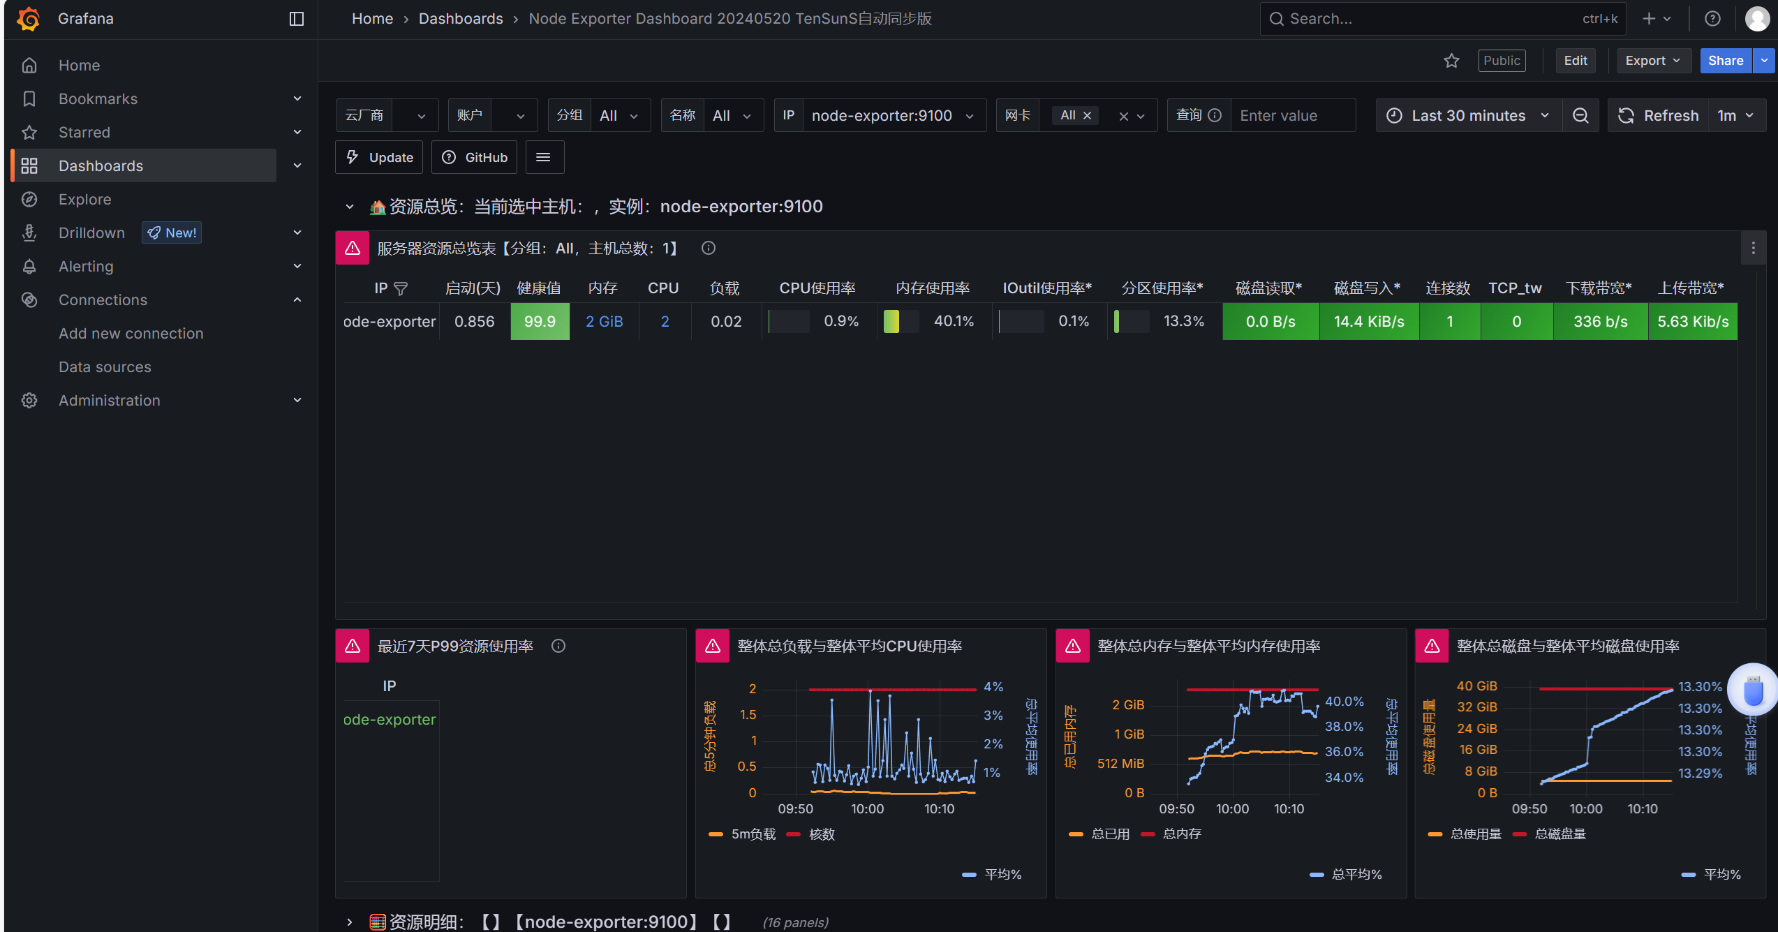Viewport: 1778px width, 932px height.
Task: Open the Share options arrow
Action: pos(1764,61)
